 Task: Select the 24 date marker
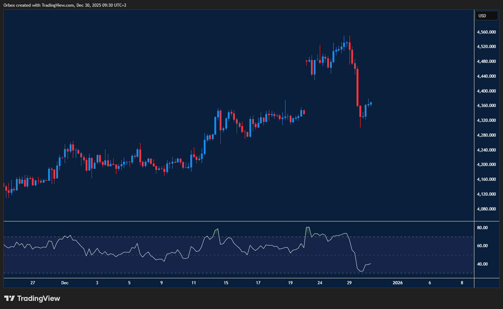coord(320,283)
